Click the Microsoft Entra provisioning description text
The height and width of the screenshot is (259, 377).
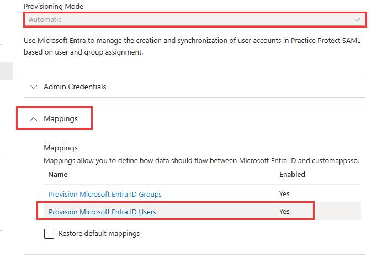coord(192,46)
